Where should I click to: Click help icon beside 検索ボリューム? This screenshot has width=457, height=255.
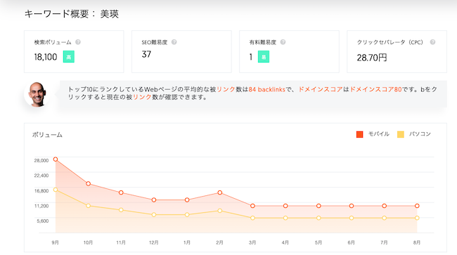(x=78, y=42)
